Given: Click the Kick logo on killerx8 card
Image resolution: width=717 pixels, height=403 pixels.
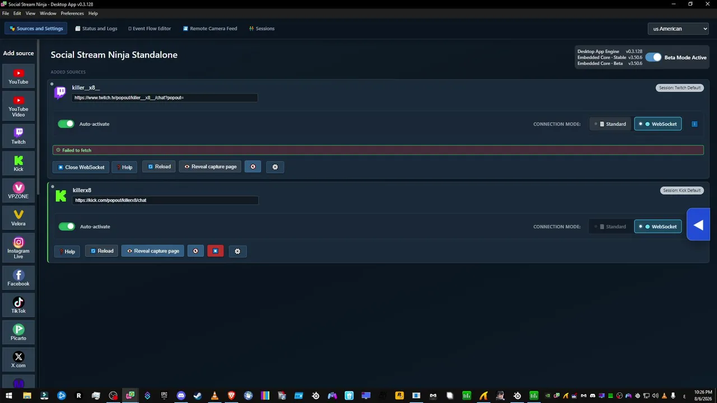Looking at the screenshot, I should (60, 196).
